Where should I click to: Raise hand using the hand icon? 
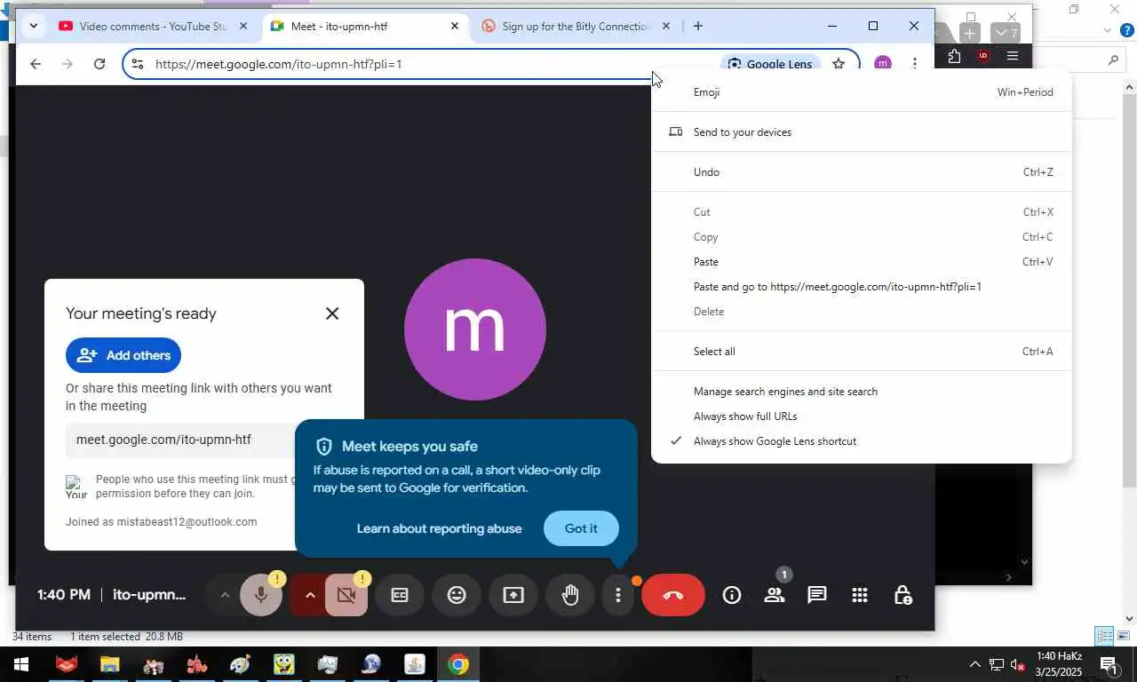[x=570, y=595]
